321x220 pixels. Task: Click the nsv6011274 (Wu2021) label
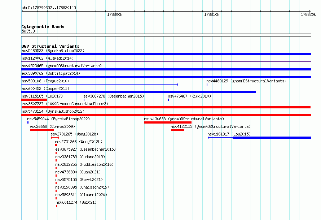click(x=76, y=202)
